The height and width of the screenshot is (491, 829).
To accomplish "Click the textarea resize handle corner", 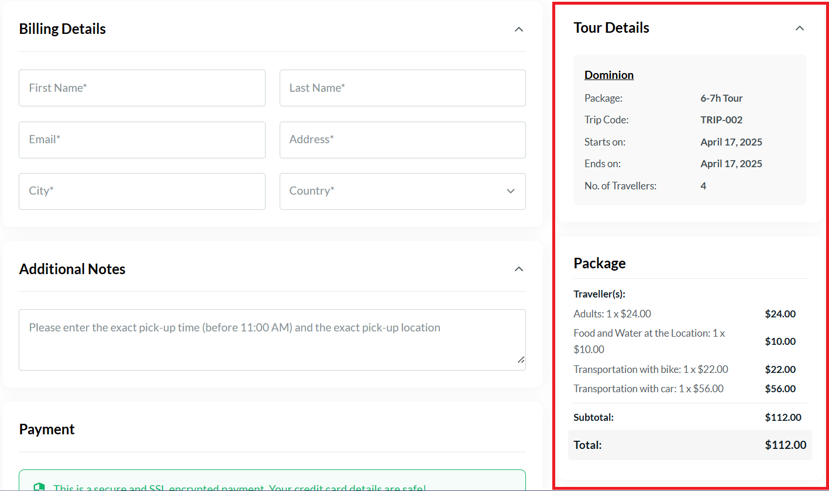I will [521, 359].
